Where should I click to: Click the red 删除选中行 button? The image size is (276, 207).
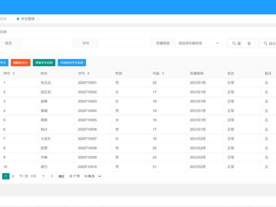coord(21,63)
